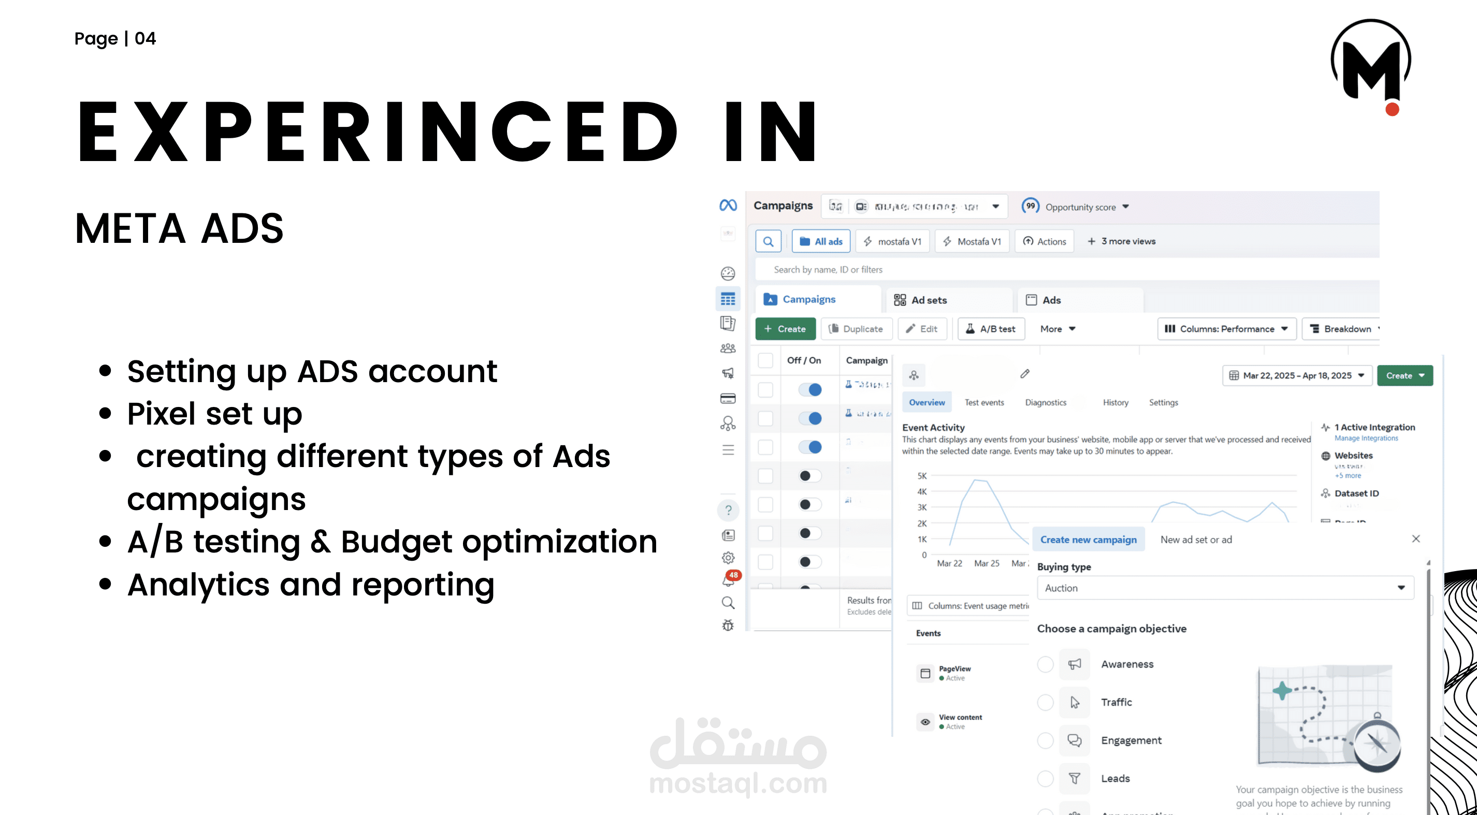Click the magnifier search icon in sidebar

[728, 603]
